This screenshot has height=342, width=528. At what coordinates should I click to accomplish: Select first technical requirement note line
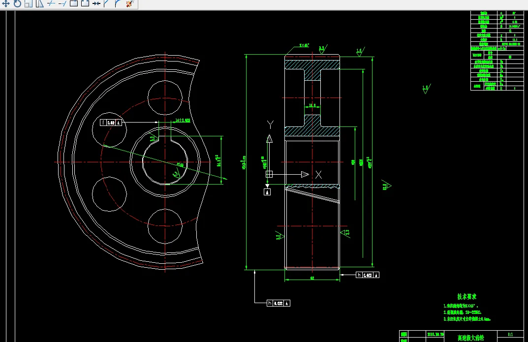point(461,306)
